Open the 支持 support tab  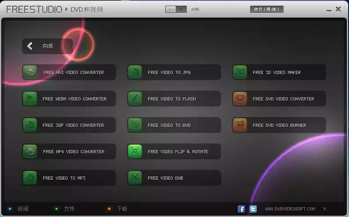[x=69, y=209]
